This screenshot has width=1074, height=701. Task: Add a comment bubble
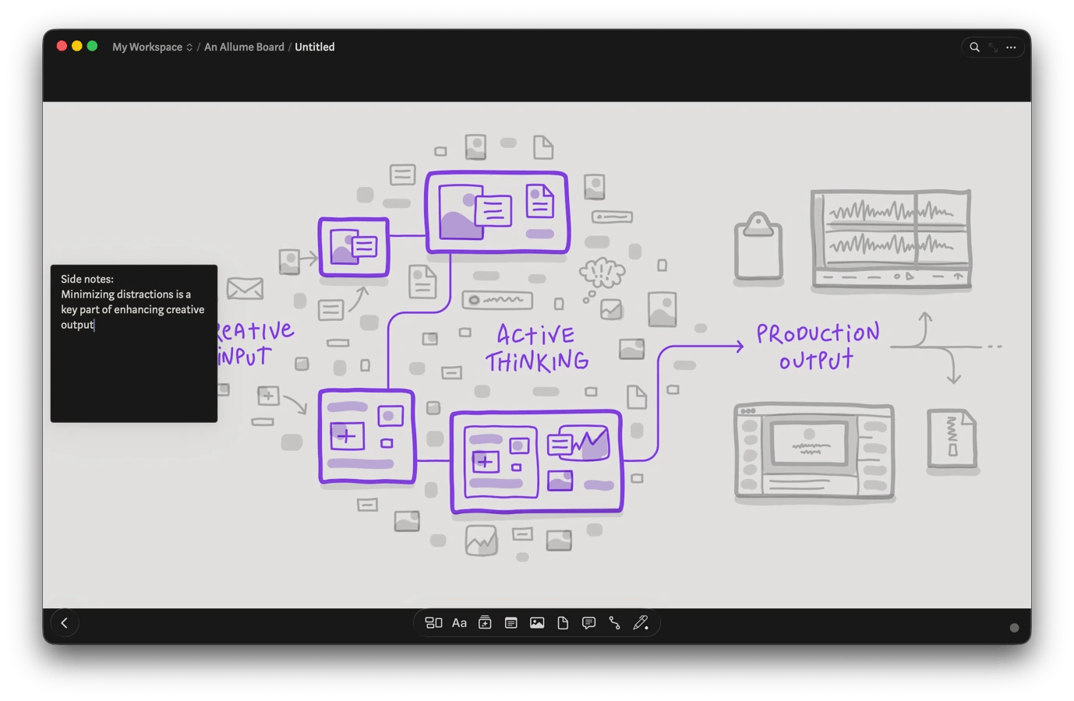[589, 623]
